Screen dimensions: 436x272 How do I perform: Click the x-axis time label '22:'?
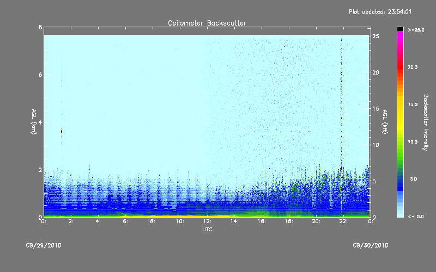(343, 221)
